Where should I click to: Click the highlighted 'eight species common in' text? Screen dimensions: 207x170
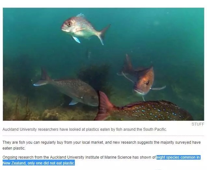pos(178,157)
